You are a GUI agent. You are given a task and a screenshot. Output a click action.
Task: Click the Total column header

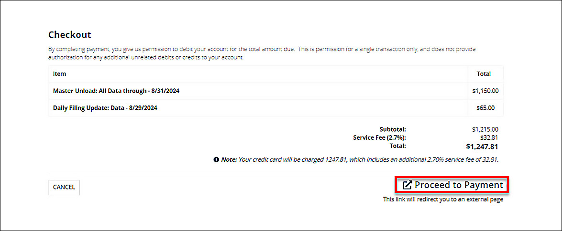coord(484,74)
